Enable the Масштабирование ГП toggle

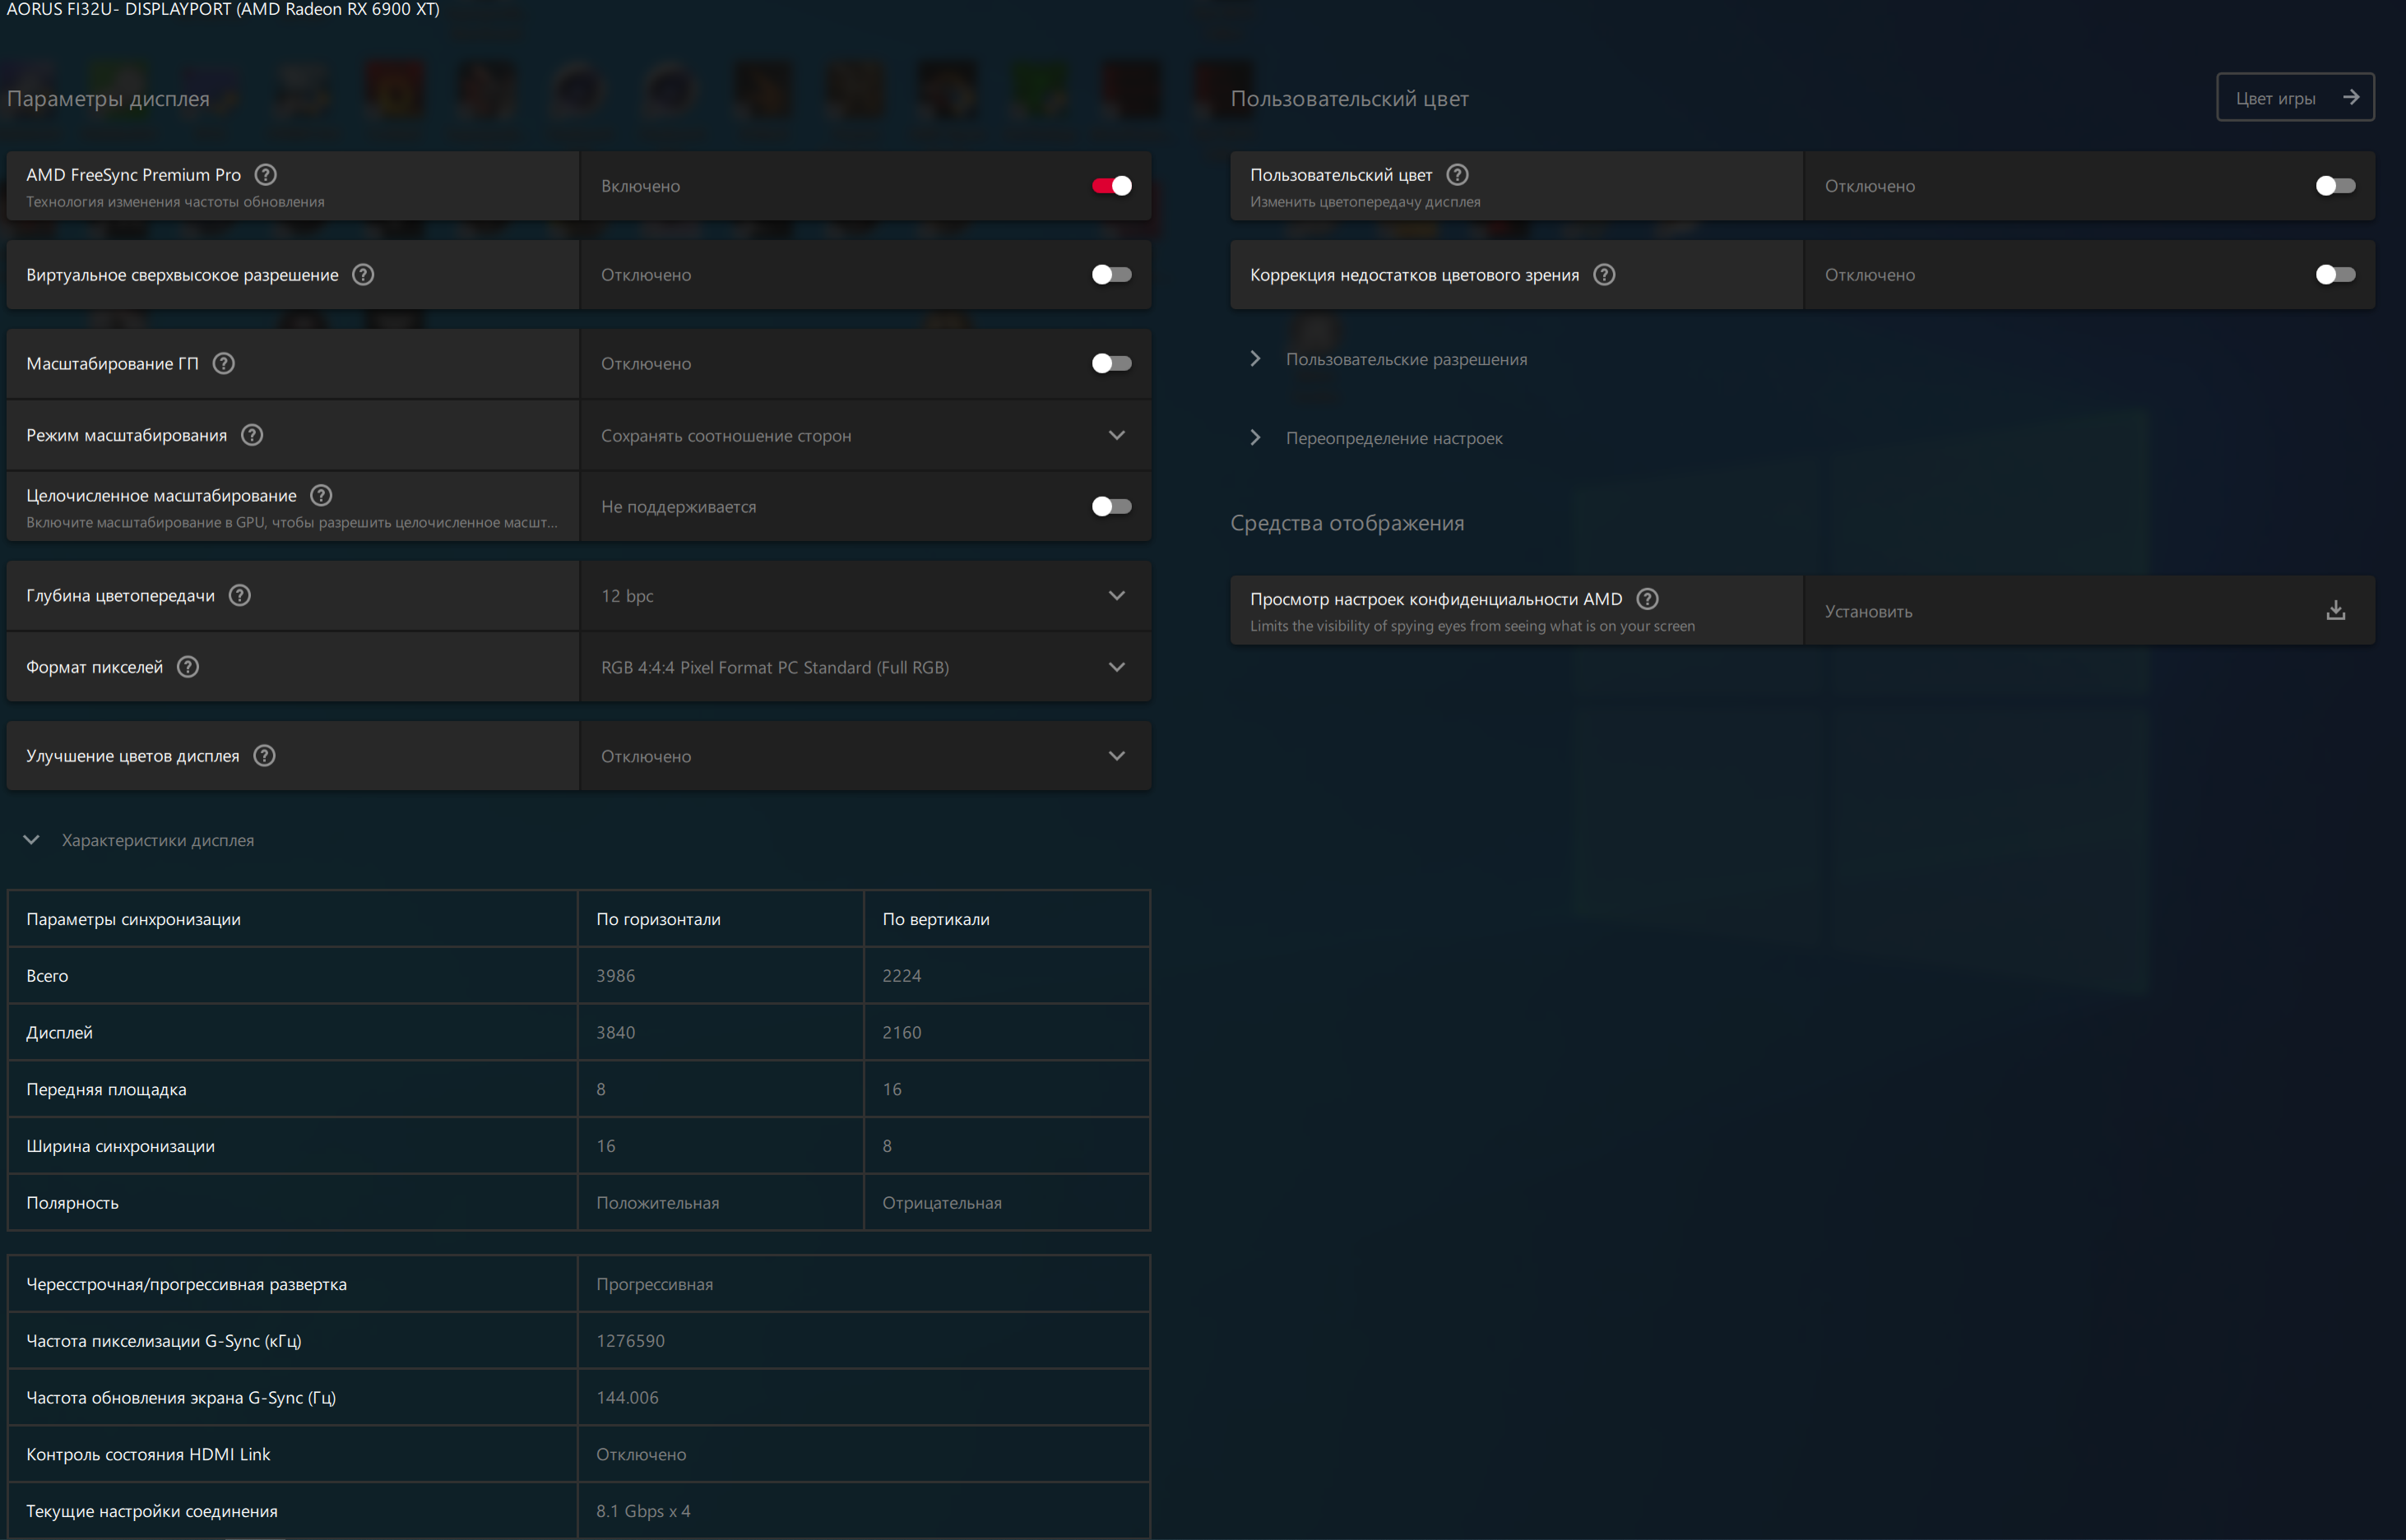pyautogui.click(x=1111, y=363)
